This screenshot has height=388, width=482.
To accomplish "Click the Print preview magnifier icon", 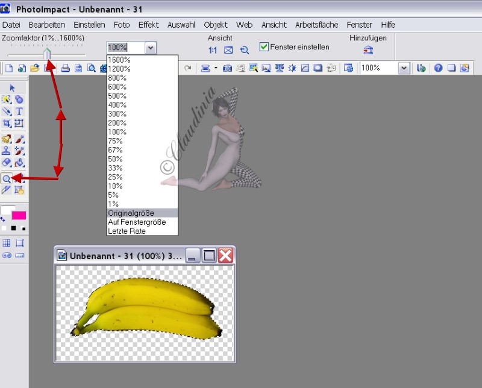I will (92, 68).
